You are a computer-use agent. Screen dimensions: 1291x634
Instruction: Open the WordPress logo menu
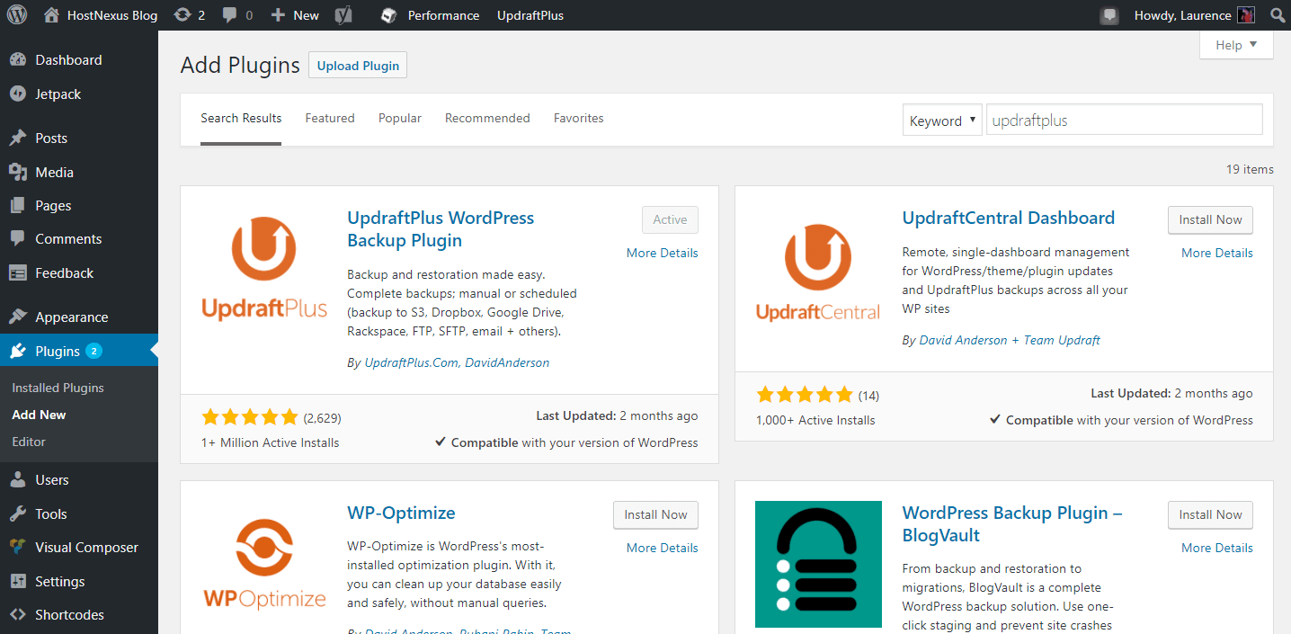click(16, 15)
